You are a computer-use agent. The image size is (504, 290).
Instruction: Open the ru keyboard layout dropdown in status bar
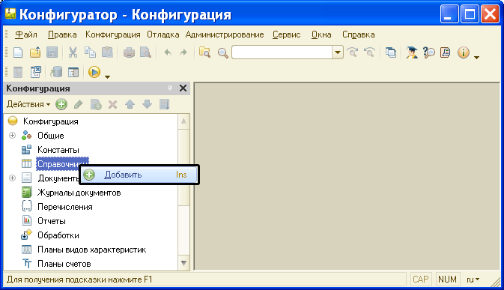pyautogui.click(x=473, y=280)
